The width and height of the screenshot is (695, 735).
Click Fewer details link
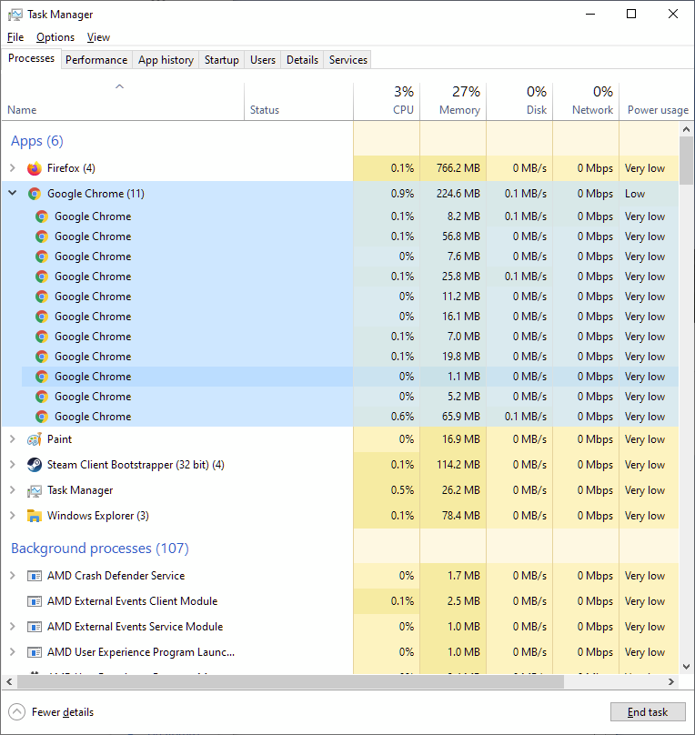point(63,712)
